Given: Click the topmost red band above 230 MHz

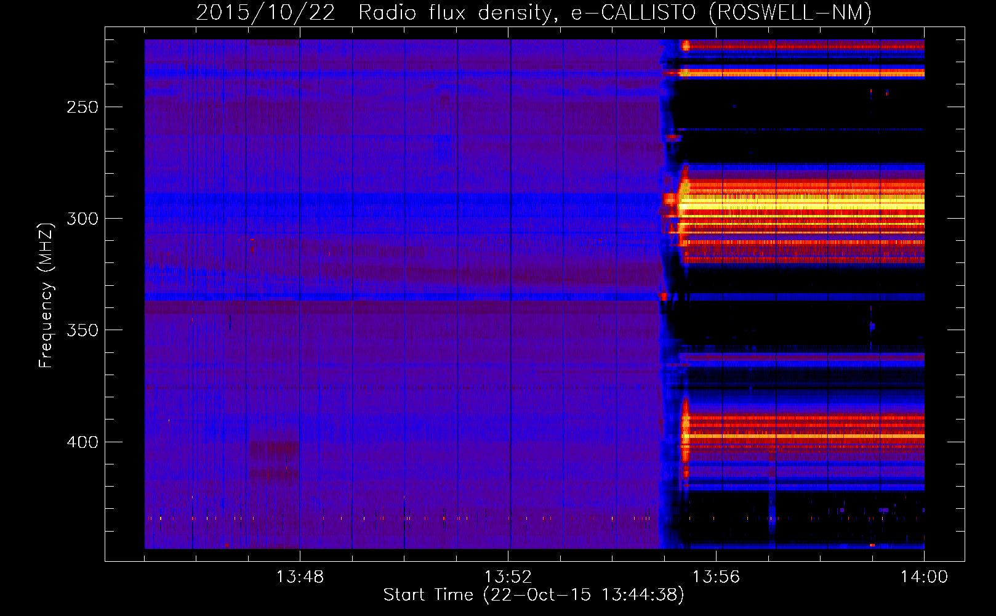Looking at the screenshot, I should click(x=800, y=46).
